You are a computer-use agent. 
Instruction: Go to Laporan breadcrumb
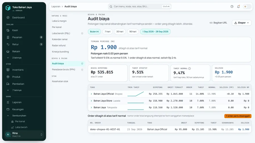tap(56, 6)
